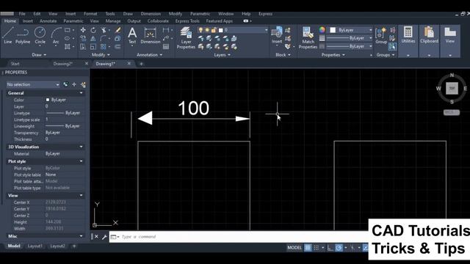
Task: Switch to the Drawing2 document tab
Action: pos(63,64)
